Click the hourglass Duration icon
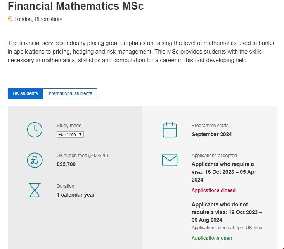The width and height of the screenshot is (284, 249). coord(35,190)
